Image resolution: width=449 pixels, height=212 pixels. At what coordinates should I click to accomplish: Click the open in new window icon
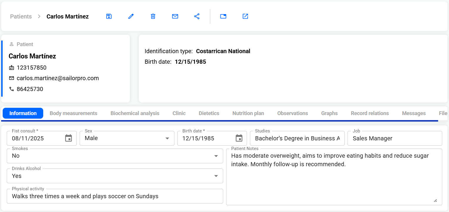coord(245,16)
